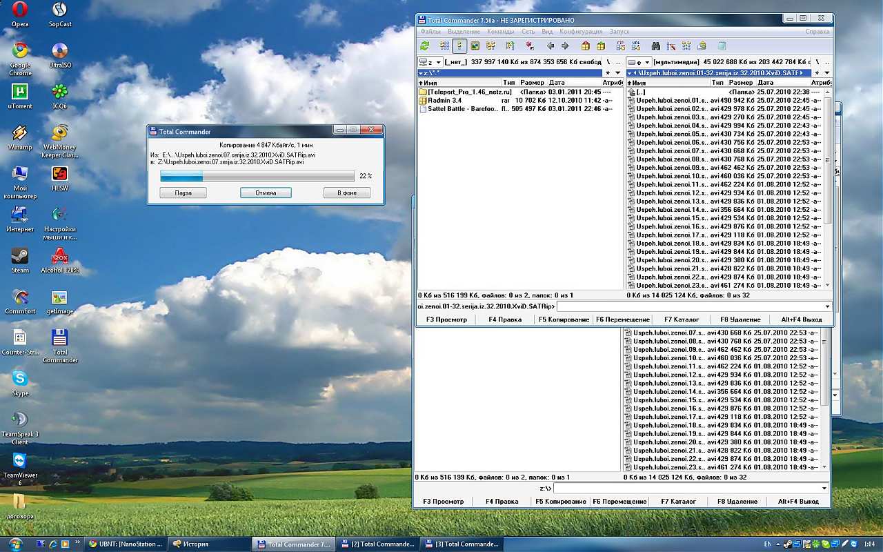Open the Notepad icon in toolbar

coord(722,46)
